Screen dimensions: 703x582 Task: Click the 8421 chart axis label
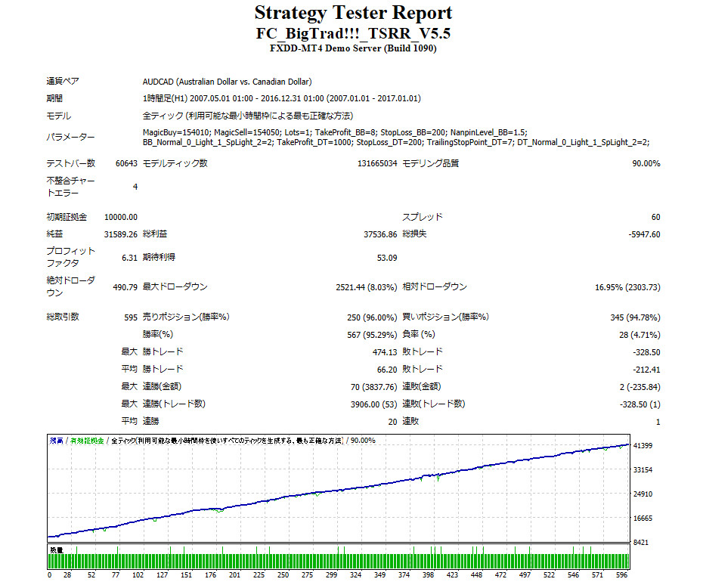coord(641,543)
